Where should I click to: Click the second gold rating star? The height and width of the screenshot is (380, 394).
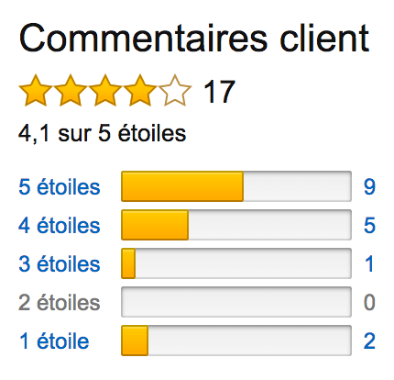[71, 91]
